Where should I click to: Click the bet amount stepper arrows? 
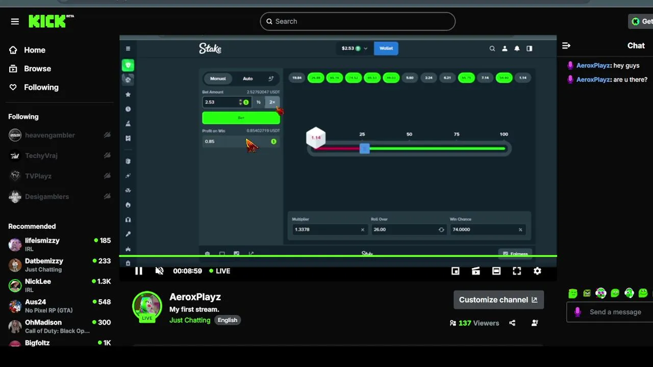click(240, 102)
